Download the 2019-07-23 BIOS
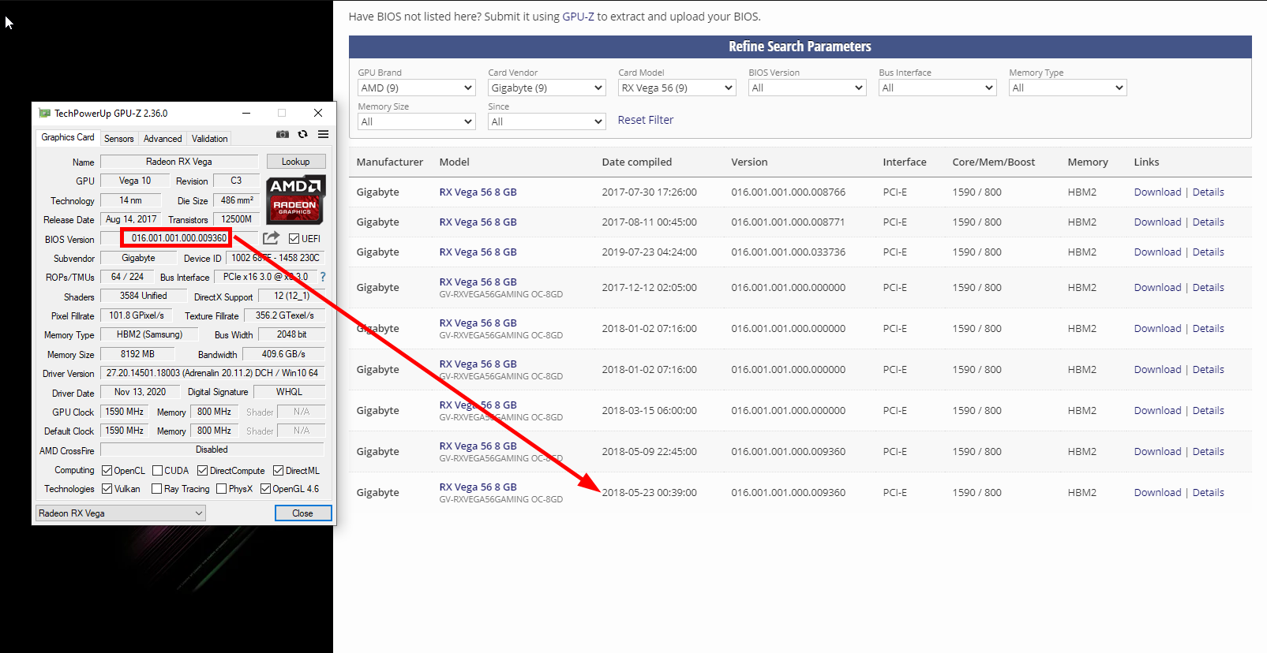The width and height of the screenshot is (1267, 653). [1157, 252]
